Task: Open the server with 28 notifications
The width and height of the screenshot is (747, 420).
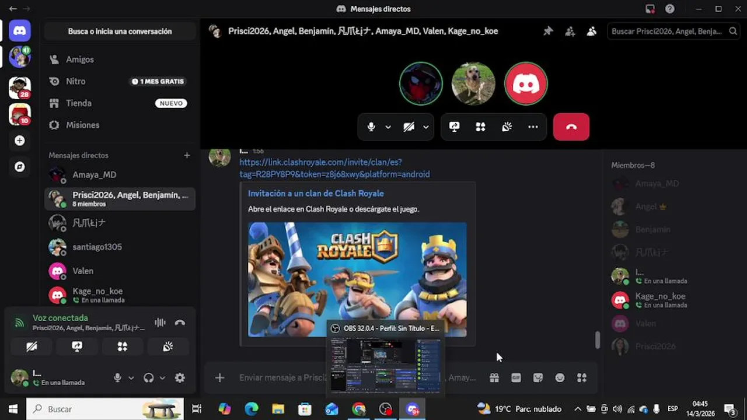Action: (x=19, y=87)
